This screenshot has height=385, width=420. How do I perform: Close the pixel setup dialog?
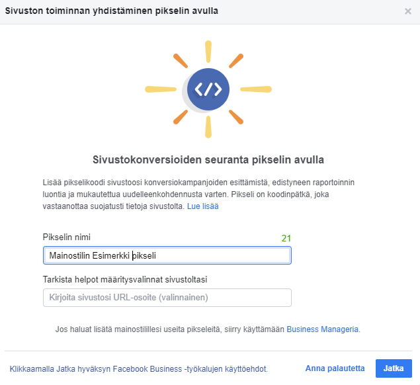click(407, 11)
